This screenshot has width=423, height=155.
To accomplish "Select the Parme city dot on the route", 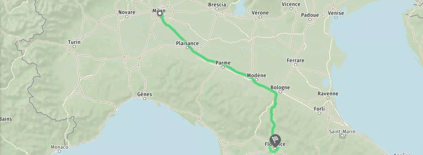I will point(223,68).
